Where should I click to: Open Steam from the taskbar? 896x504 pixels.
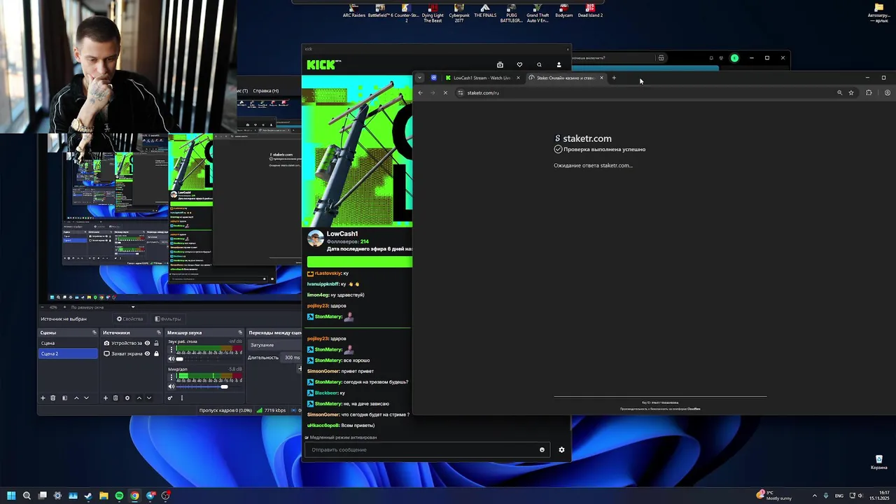tap(88, 495)
